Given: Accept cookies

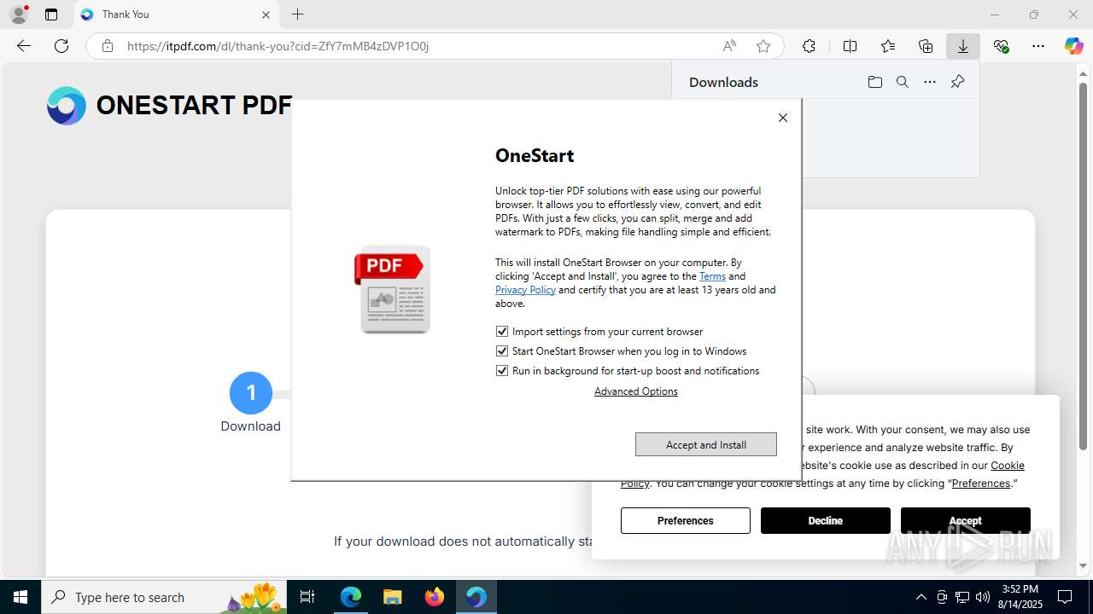Looking at the screenshot, I should point(966,521).
